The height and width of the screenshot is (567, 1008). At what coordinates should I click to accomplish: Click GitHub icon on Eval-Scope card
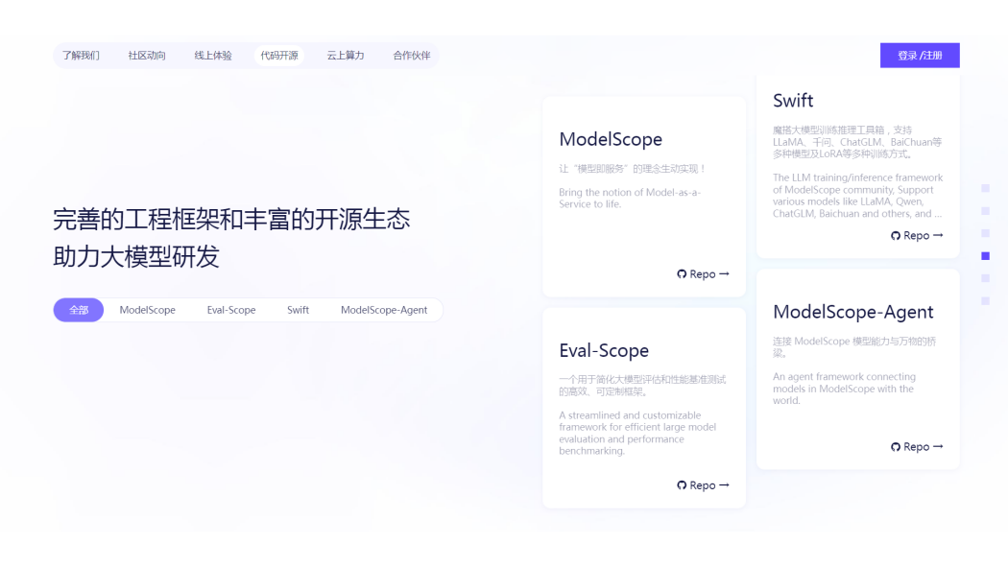coord(682,485)
